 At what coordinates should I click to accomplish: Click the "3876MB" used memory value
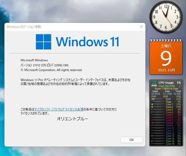(155, 94)
